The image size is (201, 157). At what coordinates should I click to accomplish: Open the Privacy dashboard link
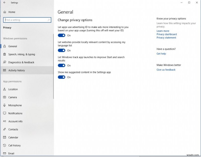[x=167, y=34]
